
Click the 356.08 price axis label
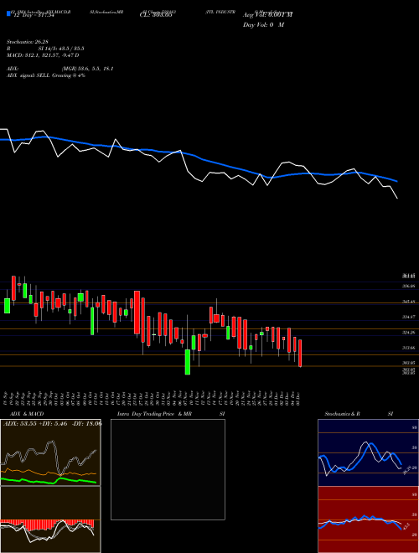[408, 287]
